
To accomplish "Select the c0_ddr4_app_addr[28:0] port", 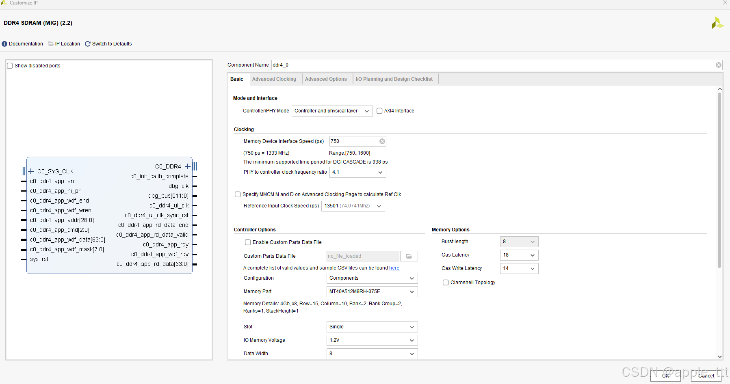I will [x=62, y=220].
